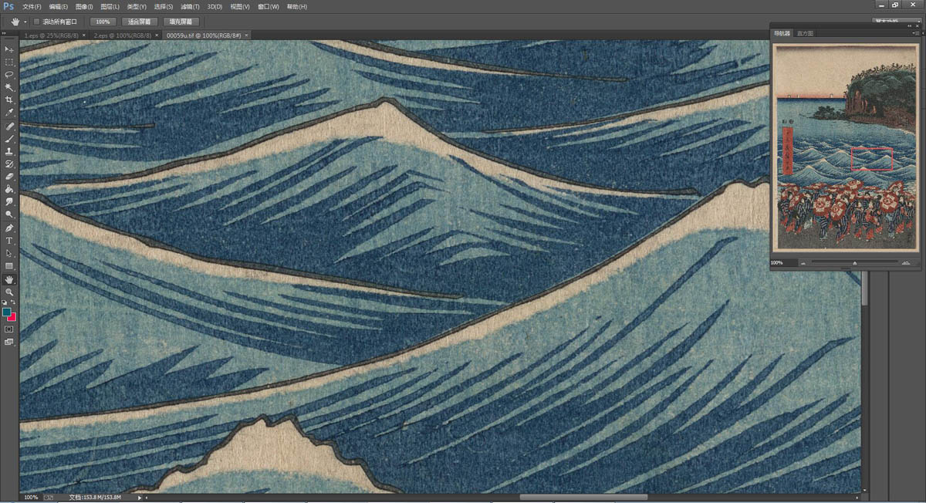Select the Type tool
The width and height of the screenshot is (926, 503).
coord(9,241)
